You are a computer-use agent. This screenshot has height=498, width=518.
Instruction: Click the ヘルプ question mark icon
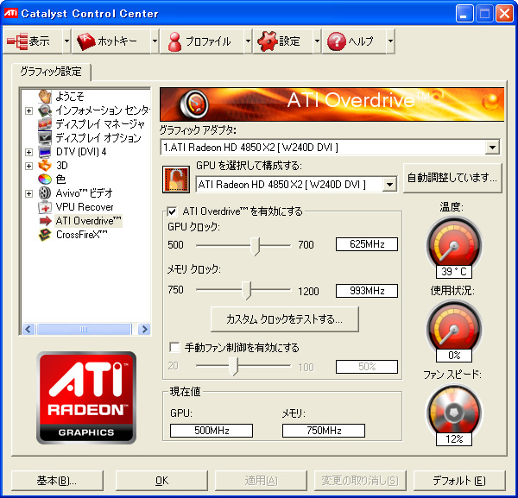(x=336, y=41)
